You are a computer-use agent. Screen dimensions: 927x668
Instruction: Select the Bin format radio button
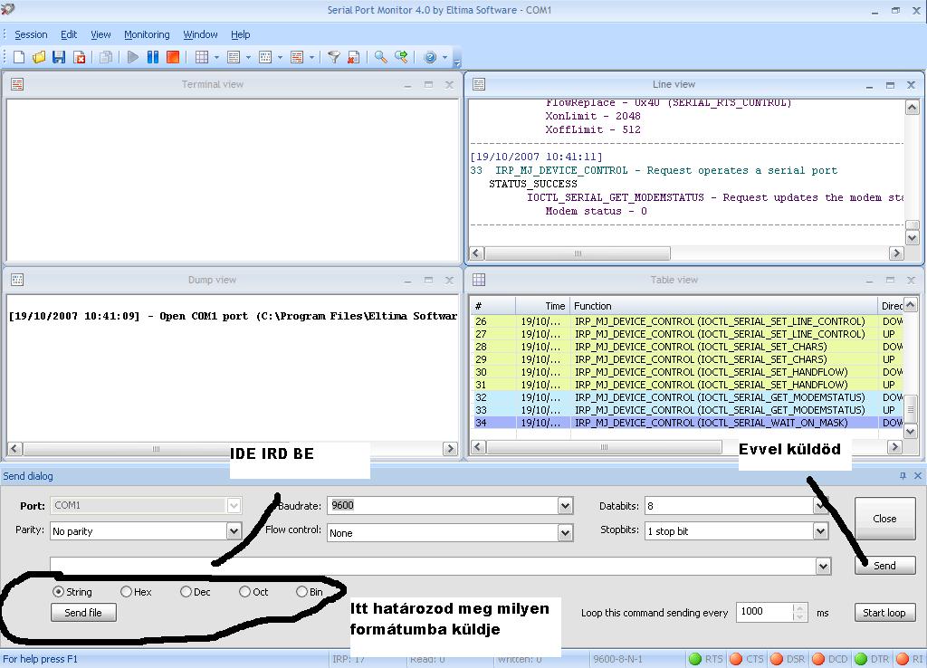(301, 592)
